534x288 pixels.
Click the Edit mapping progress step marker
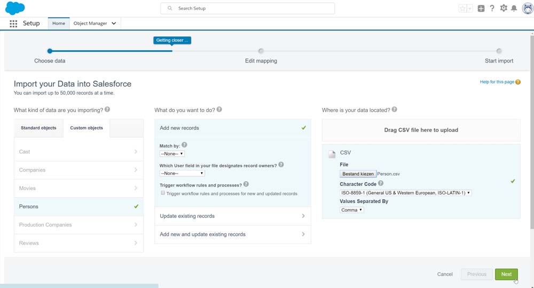[x=261, y=51]
